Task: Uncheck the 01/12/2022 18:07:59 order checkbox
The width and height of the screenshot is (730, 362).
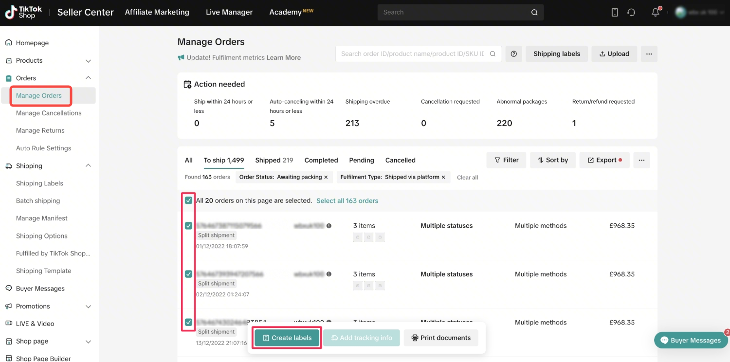Action: pyautogui.click(x=189, y=226)
